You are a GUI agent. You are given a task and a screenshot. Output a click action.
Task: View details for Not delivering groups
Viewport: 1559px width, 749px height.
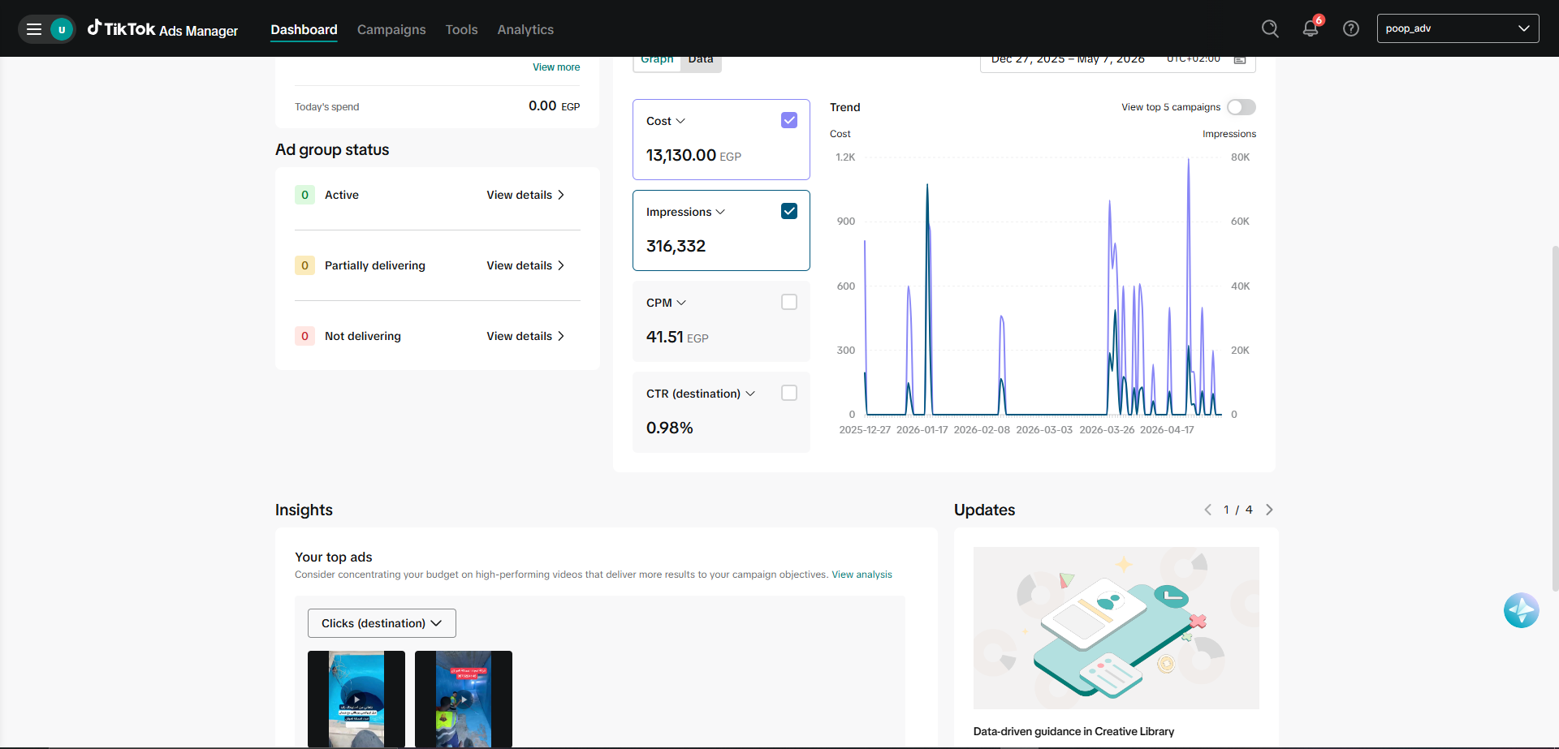(525, 336)
